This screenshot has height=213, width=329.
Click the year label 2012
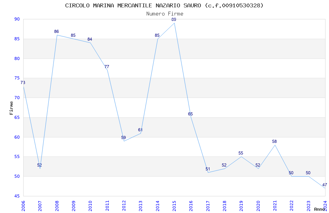click(124, 206)
